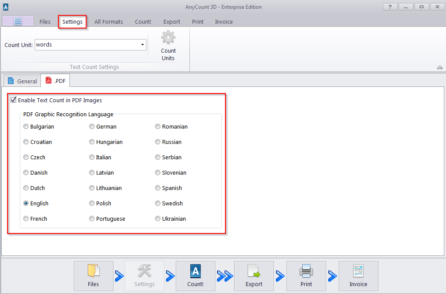
Task: Click the Count Units gear icon
Action: 168,37
